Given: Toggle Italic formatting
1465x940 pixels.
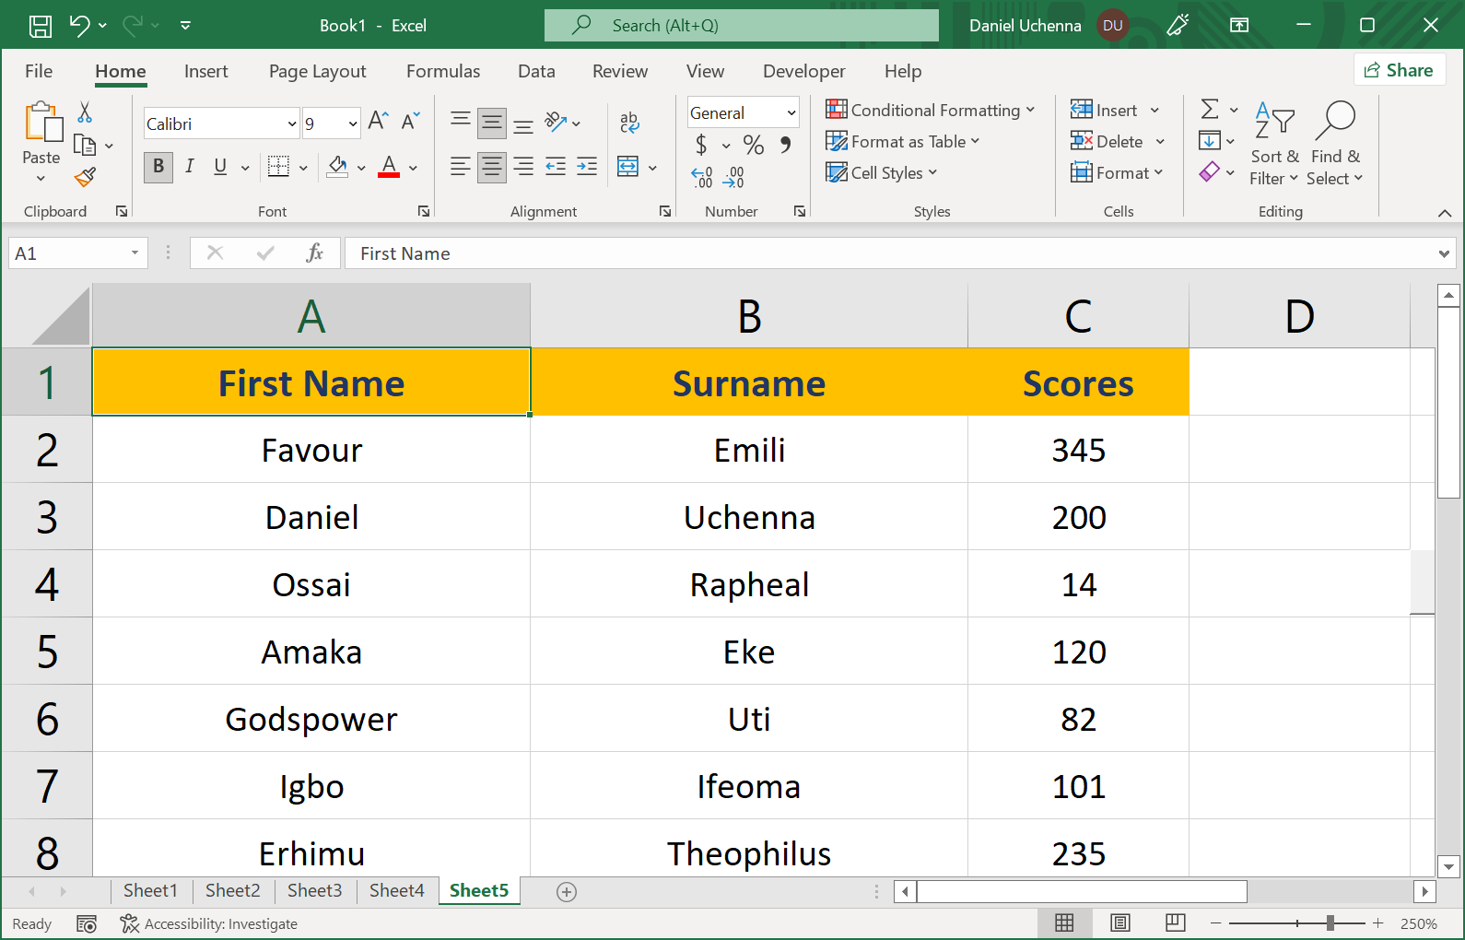Looking at the screenshot, I should [189, 167].
